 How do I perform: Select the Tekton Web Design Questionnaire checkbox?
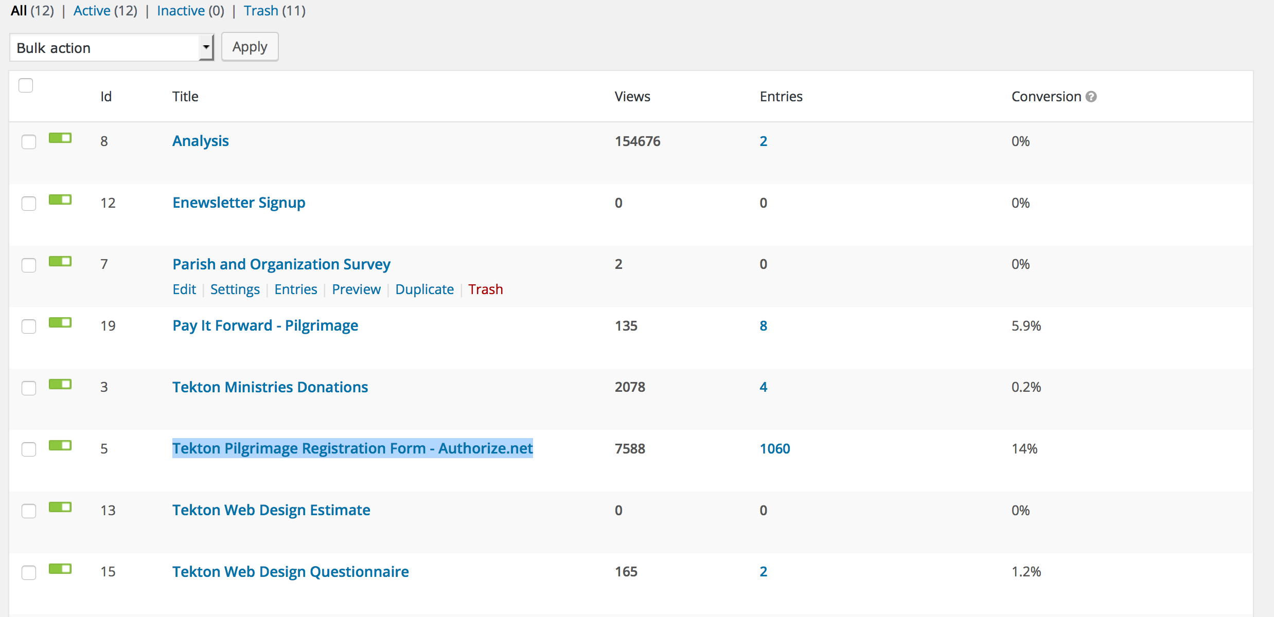coord(29,573)
